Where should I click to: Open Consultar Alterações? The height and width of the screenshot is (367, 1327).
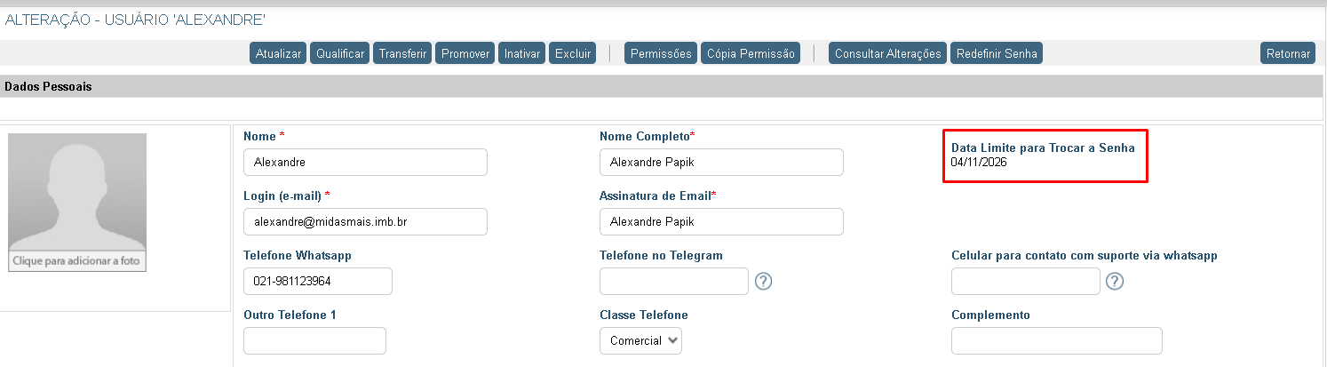point(887,53)
